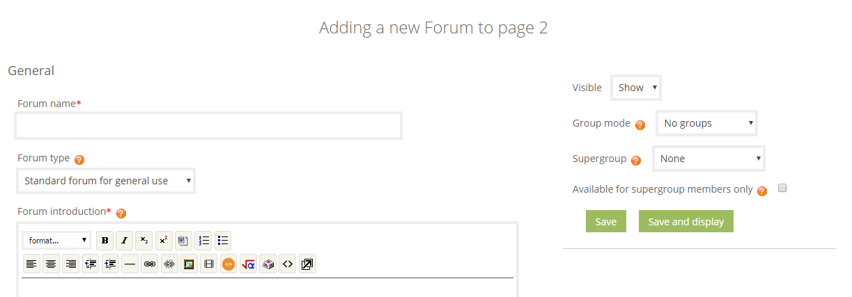Click Save and display
The width and height of the screenshot is (852, 297).
coord(686,221)
